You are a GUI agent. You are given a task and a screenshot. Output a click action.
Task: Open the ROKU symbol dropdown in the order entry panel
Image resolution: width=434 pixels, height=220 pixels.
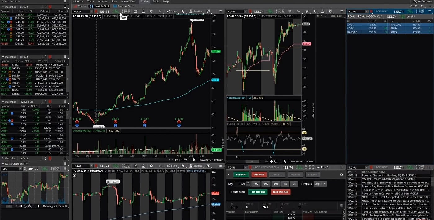[x=246, y=167]
